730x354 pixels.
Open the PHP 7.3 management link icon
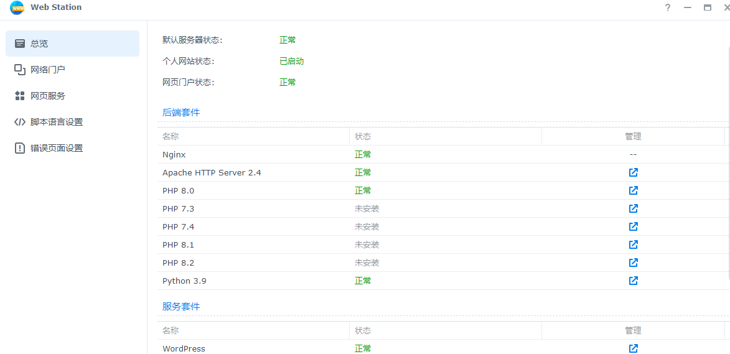point(633,208)
